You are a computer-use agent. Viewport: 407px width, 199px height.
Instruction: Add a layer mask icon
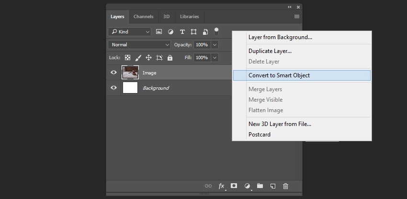pos(234,186)
